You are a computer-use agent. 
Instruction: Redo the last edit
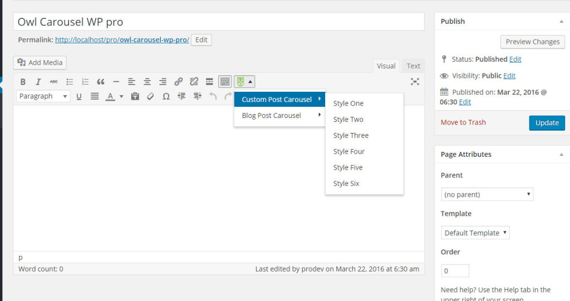coord(228,96)
